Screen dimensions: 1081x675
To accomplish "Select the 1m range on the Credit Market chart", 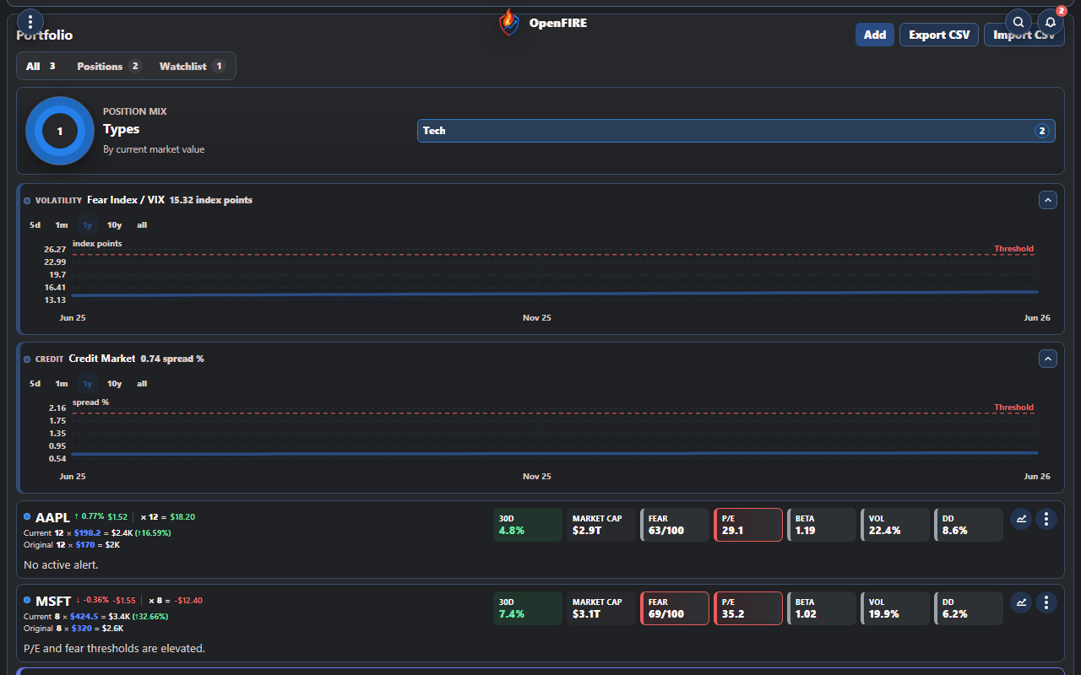I will coord(62,384).
